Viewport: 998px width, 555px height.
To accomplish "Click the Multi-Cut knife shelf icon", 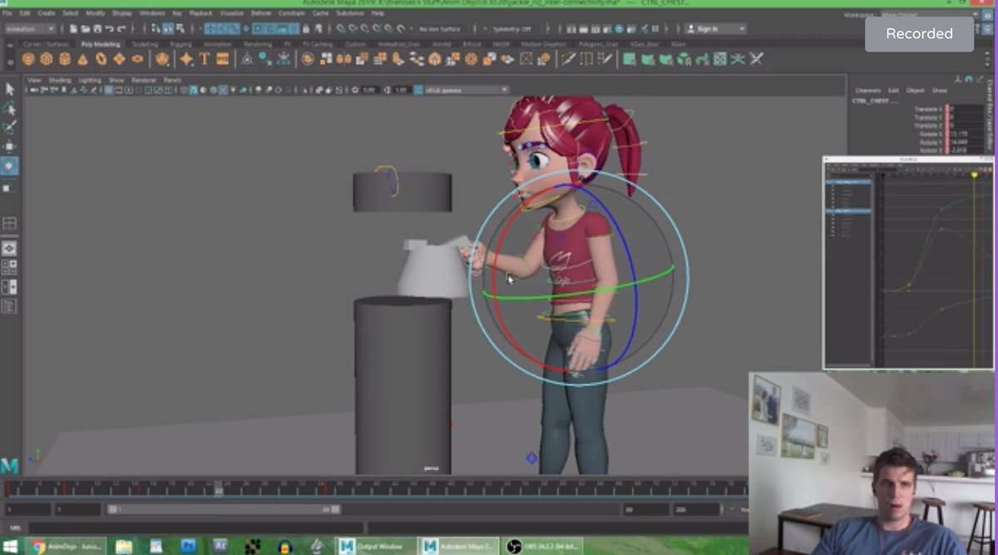I will click(x=568, y=59).
